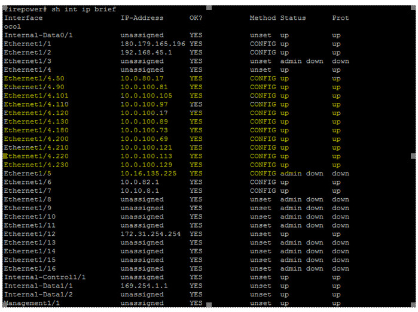The height and width of the screenshot is (312, 418).
Task: Click 'admin down' status for Ethernet1/3
Action: pyautogui.click(x=301, y=61)
